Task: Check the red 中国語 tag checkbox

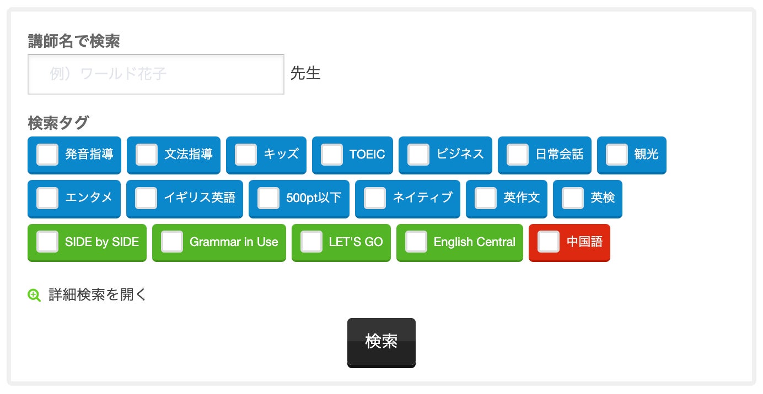Action: pos(549,242)
